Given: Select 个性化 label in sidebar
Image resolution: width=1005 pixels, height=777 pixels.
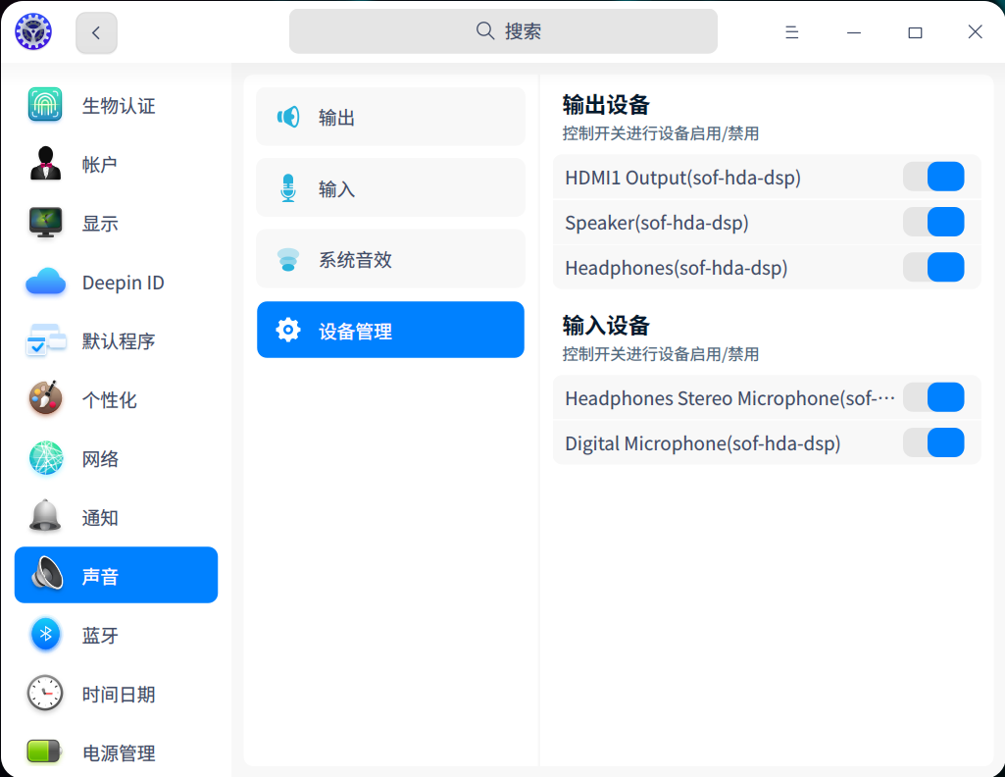Looking at the screenshot, I should (x=110, y=400).
